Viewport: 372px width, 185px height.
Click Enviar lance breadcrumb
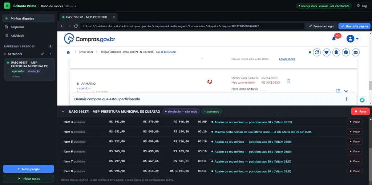(x=86, y=52)
